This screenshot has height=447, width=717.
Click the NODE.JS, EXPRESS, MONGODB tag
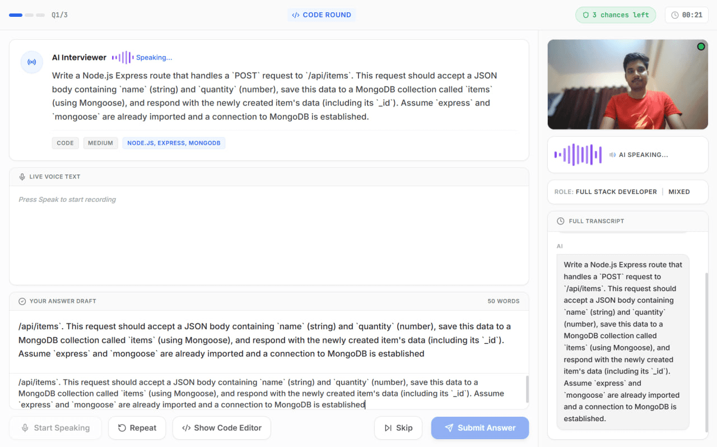174,143
